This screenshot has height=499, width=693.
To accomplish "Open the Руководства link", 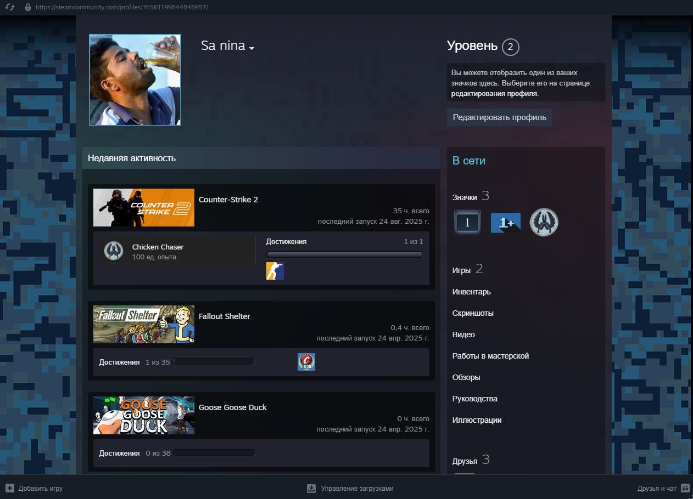I will pyautogui.click(x=475, y=399).
